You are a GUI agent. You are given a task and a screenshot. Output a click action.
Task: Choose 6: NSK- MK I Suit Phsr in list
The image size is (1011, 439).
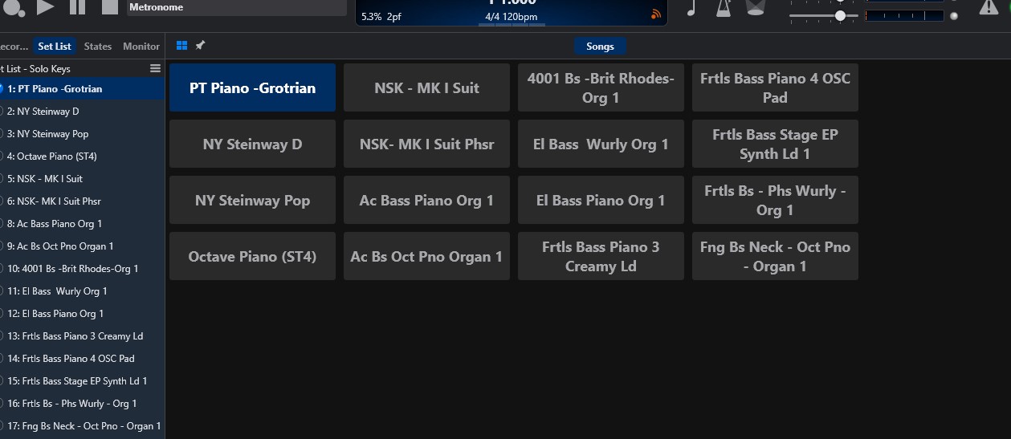click(x=82, y=201)
